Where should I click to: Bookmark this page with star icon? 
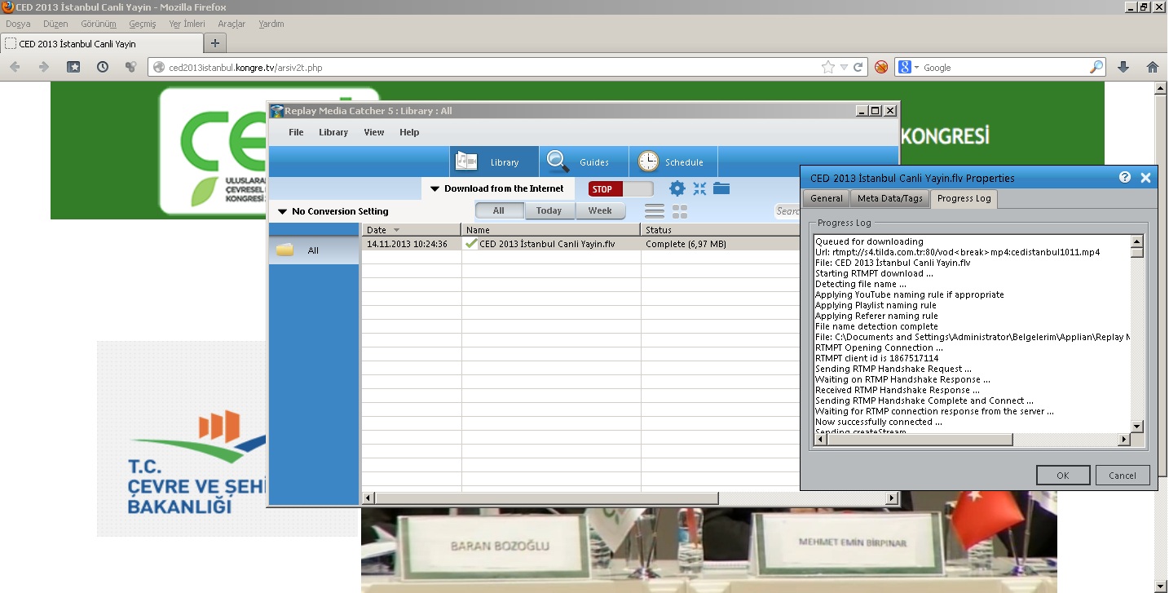(x=828, y=68)
